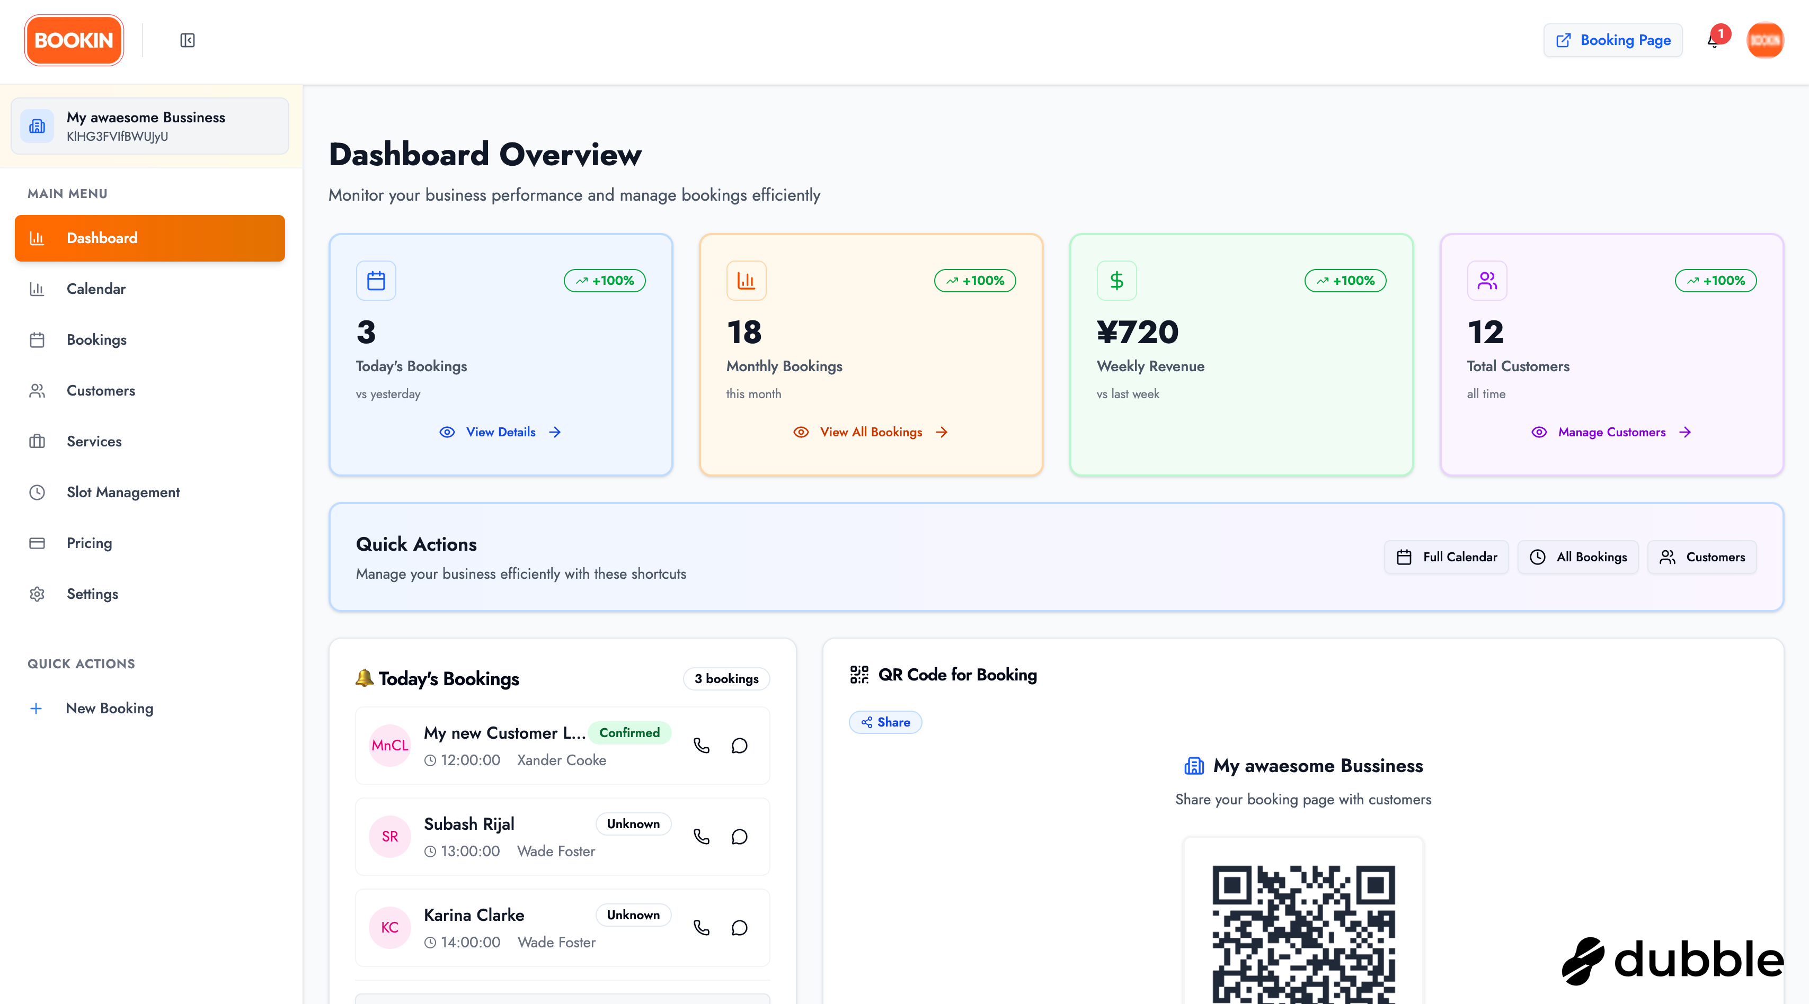Click the BOOKIN logo
Viewport: 1809px width, 1004px height.
[73, 40]
